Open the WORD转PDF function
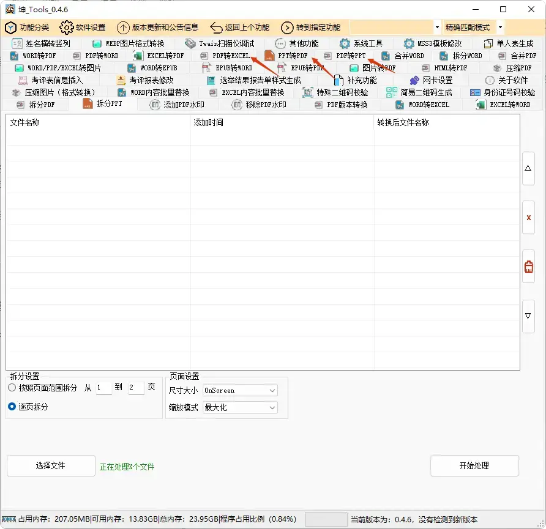Screen dimensions: 546x529 coord(34,56)
